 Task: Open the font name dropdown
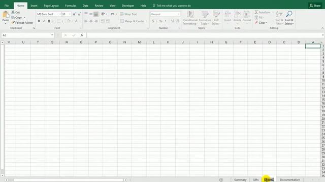point(60,14)
